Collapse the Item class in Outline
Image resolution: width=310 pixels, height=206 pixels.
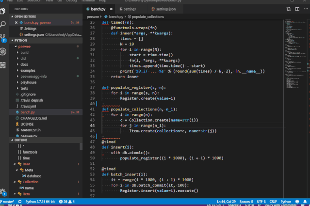pos(15,194)
